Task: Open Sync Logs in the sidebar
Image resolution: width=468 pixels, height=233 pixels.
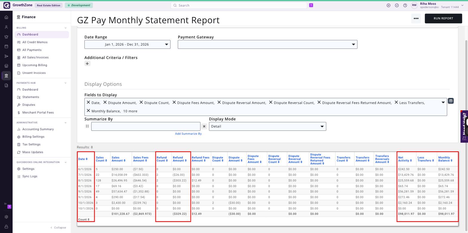Action: (30, 176)
